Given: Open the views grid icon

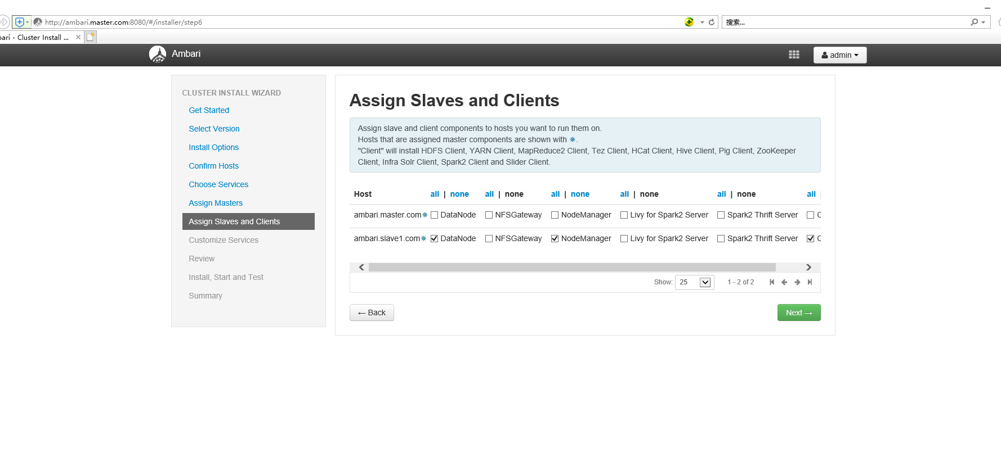Looking at the screenshot, I should point(794,55).
